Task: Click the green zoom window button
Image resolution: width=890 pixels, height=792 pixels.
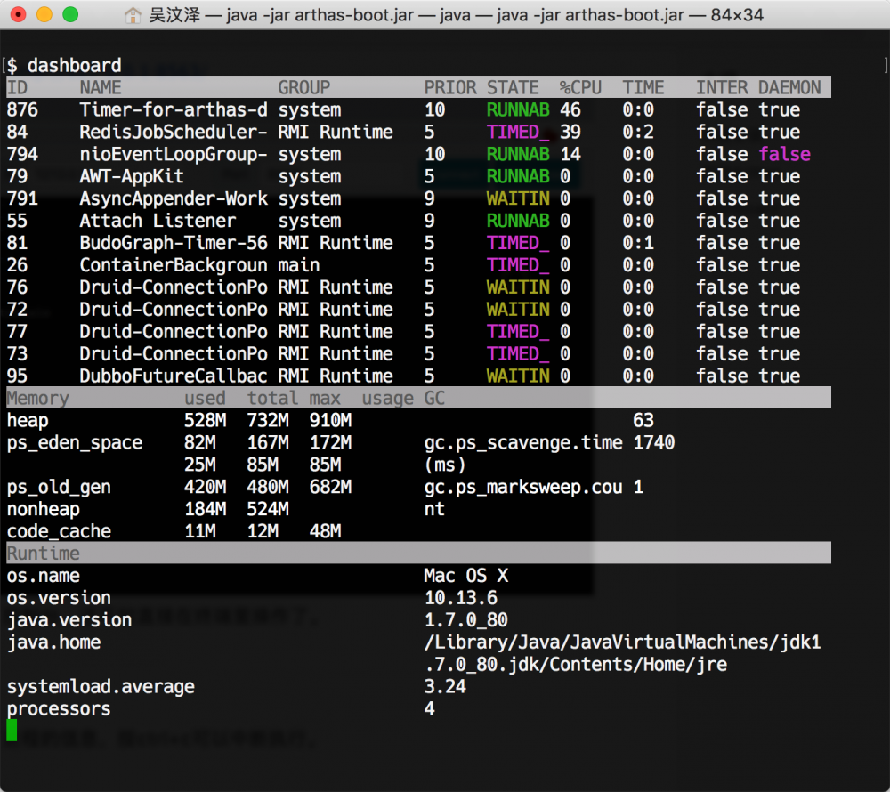Action: [70, 14]
